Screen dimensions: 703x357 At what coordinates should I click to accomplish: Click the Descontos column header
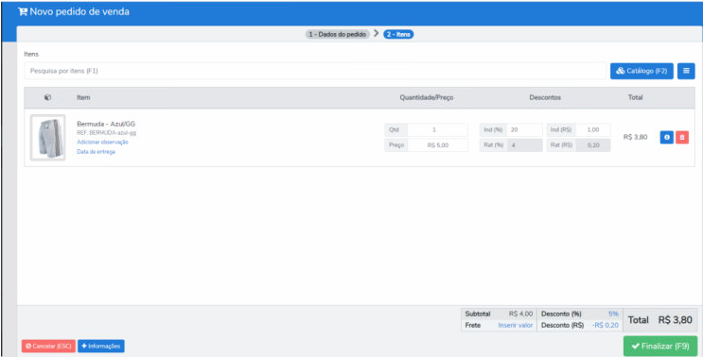pos(545,97)
